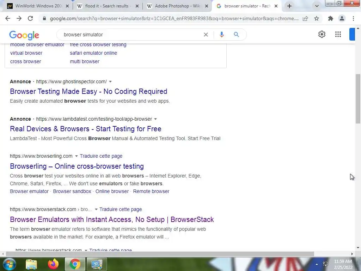
Task: Show hidden system tray icons
Action: (x=317, y=264)
